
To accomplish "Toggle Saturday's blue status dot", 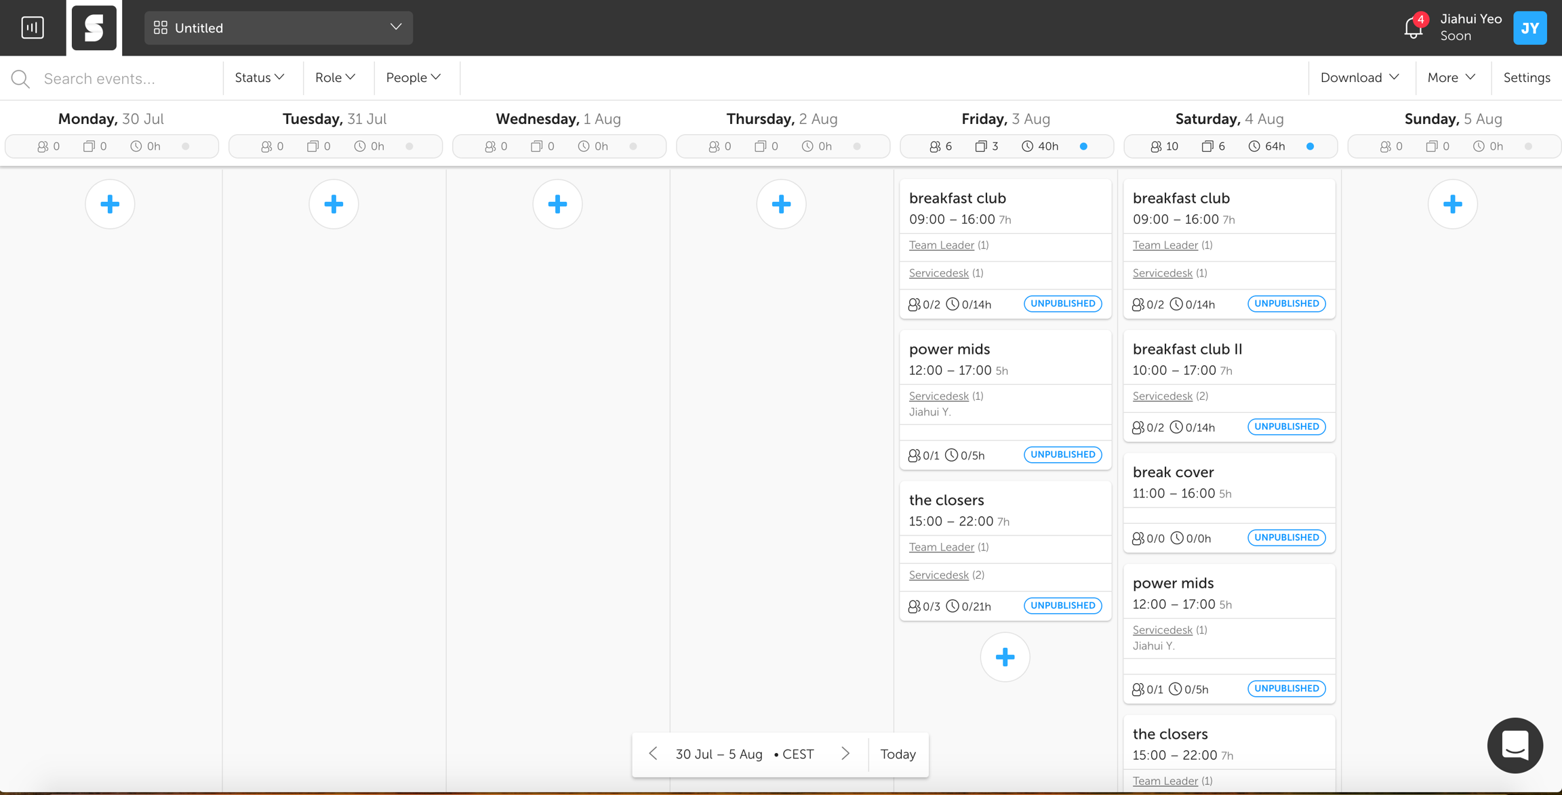I will 1310,146.
